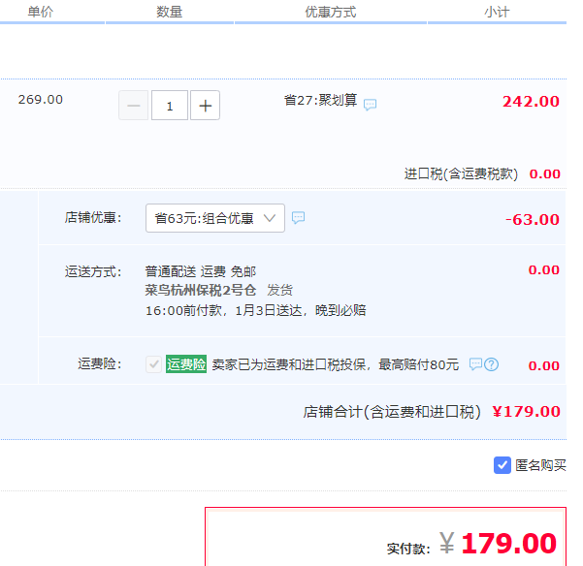Viewport: 583px width, 566px height.
Task: Expand the store discount dropdown chevron
Action: [270, 218]
